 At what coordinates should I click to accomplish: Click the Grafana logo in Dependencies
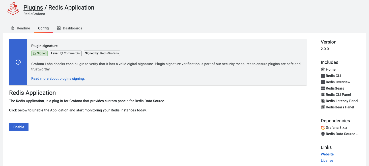pos(323,128)
